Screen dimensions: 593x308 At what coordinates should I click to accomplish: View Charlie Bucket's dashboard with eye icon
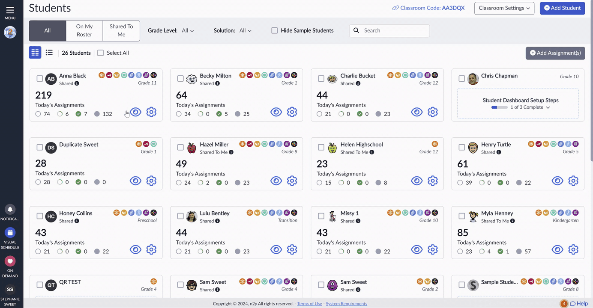417,112
